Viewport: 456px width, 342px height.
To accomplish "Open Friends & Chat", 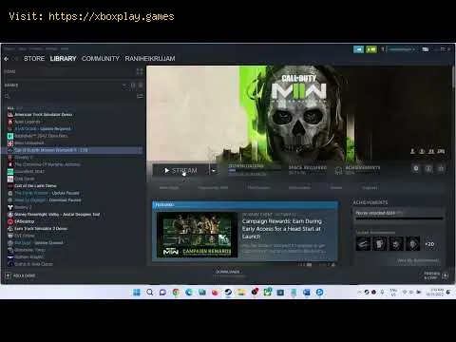I will (432, 275).
